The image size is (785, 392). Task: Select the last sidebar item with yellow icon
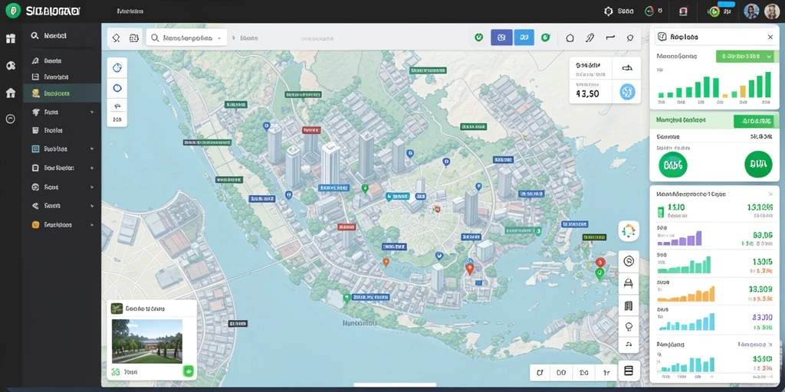(62, 225)
